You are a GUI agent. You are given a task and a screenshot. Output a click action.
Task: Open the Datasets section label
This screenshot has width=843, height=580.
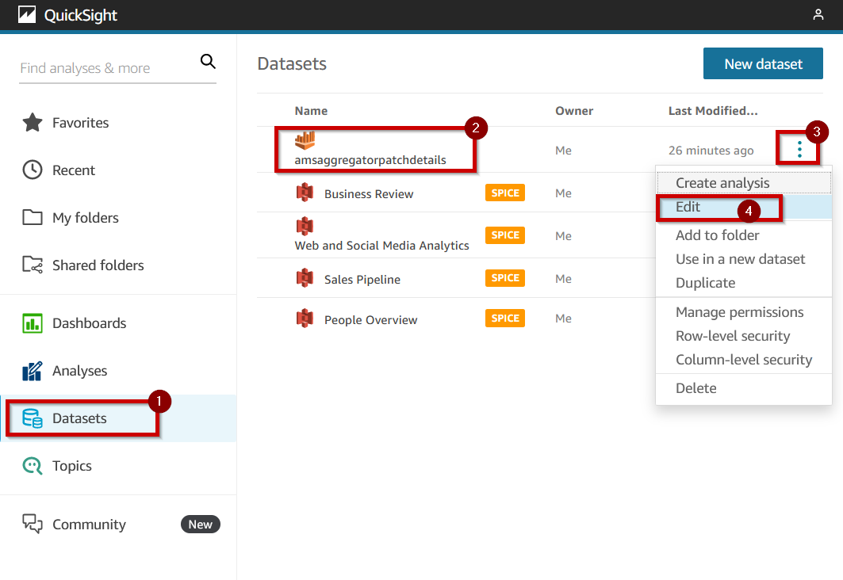(79, 418)
